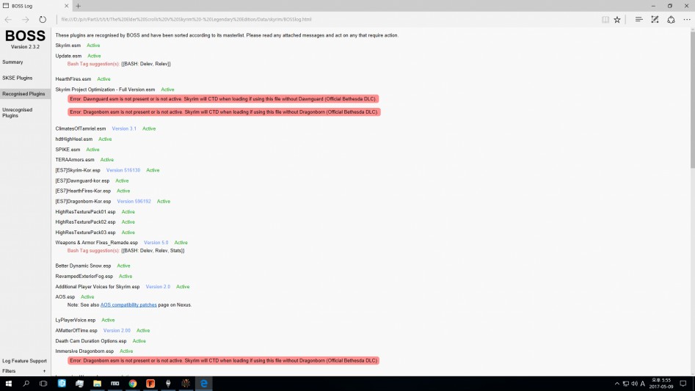Screen dimensions: 695x391
Task: Click the Skyrim.esm plugin entry
Action: pyautogui.click(x=68, y=45)
